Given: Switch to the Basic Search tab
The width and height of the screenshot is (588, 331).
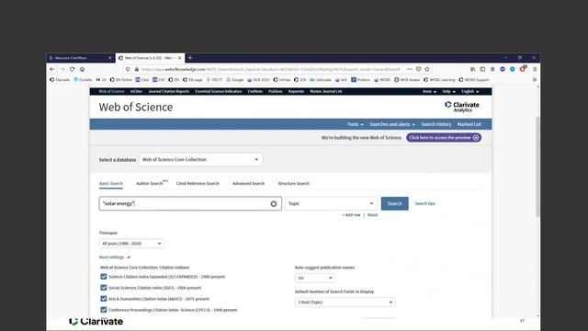Looking at the screenshot, I should click(111, 184).
